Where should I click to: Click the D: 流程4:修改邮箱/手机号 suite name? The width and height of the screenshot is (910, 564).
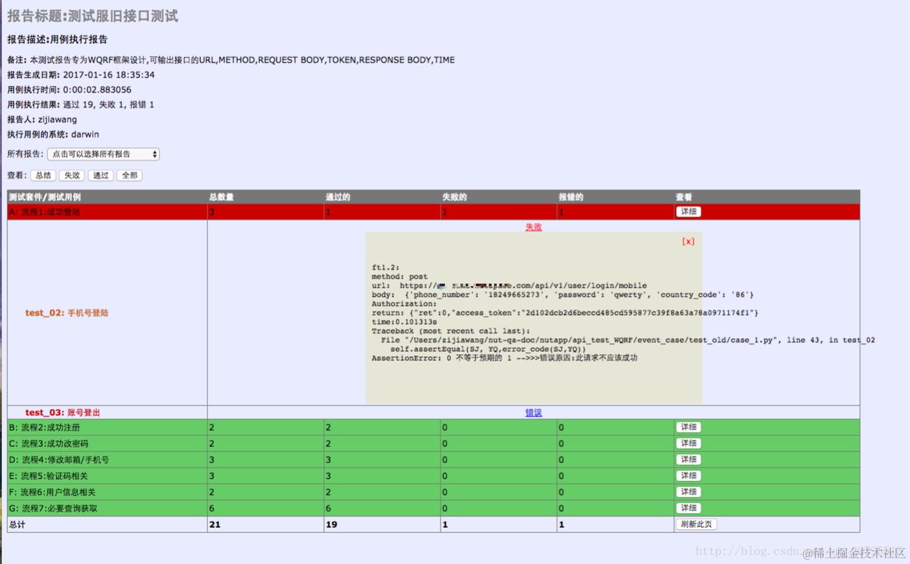(x=59, y=460)
